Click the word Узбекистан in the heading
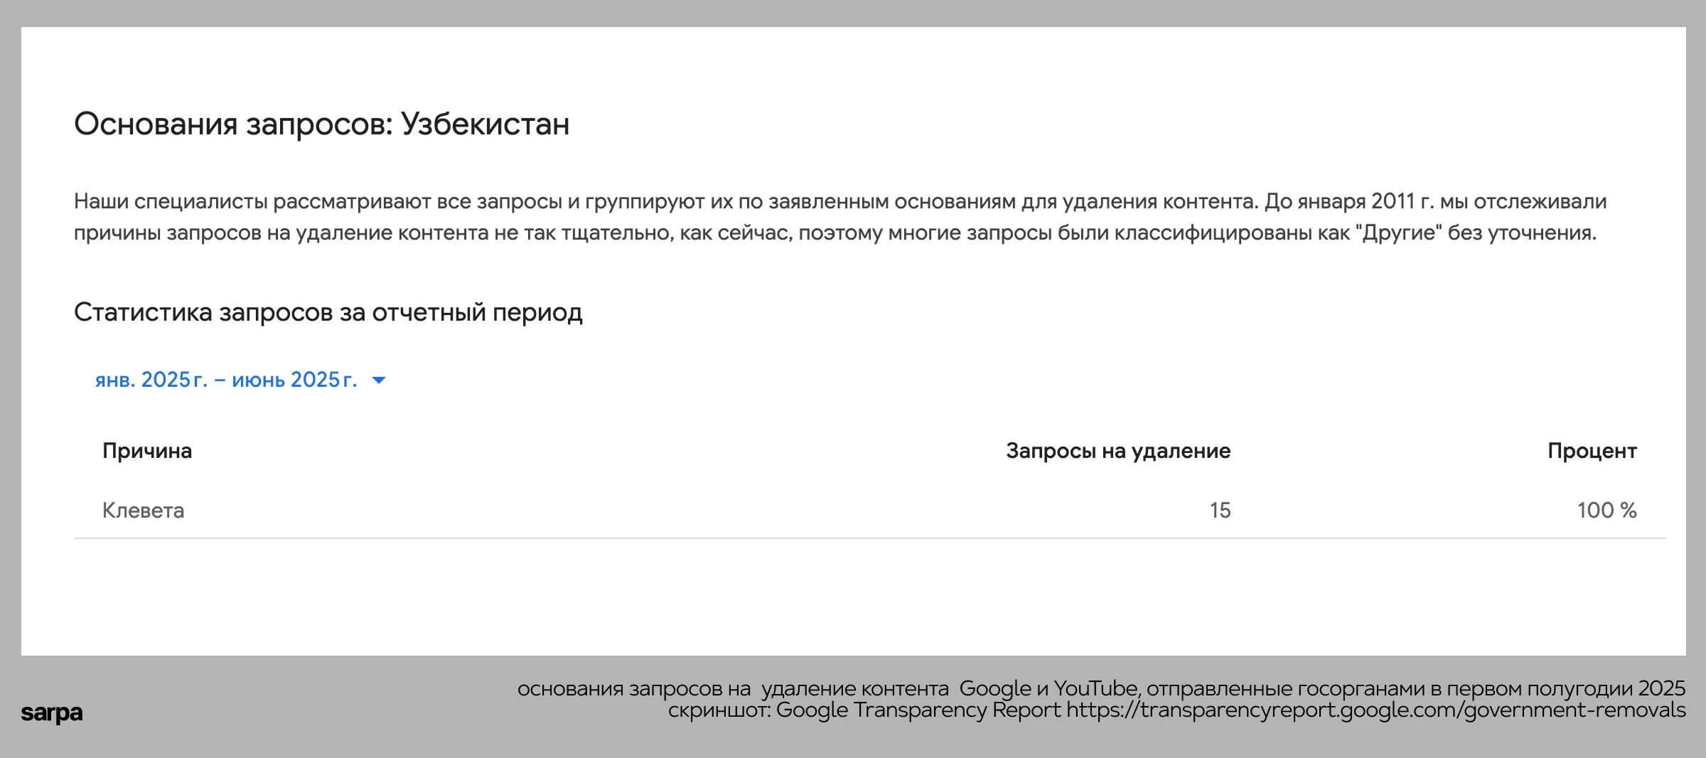This screenshot has width=1706, height=758. click(485, 124)
